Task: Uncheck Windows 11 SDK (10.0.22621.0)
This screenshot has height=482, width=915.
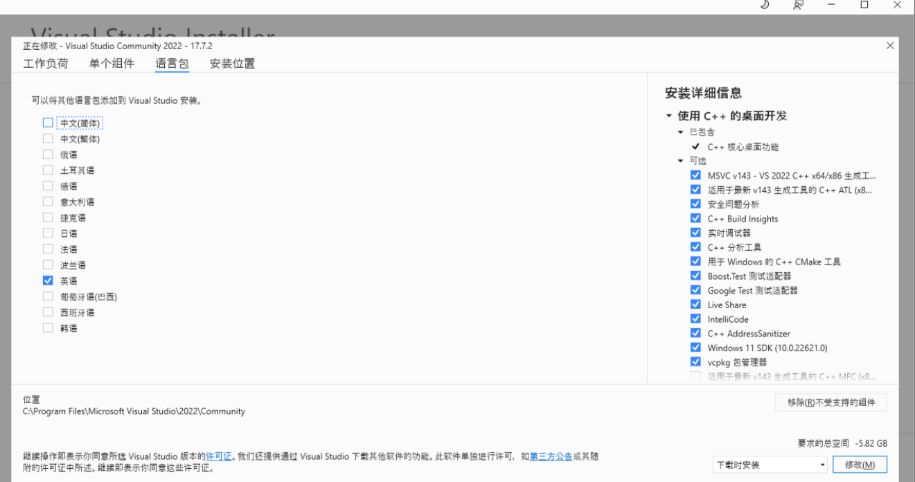Action: point(695,348)
